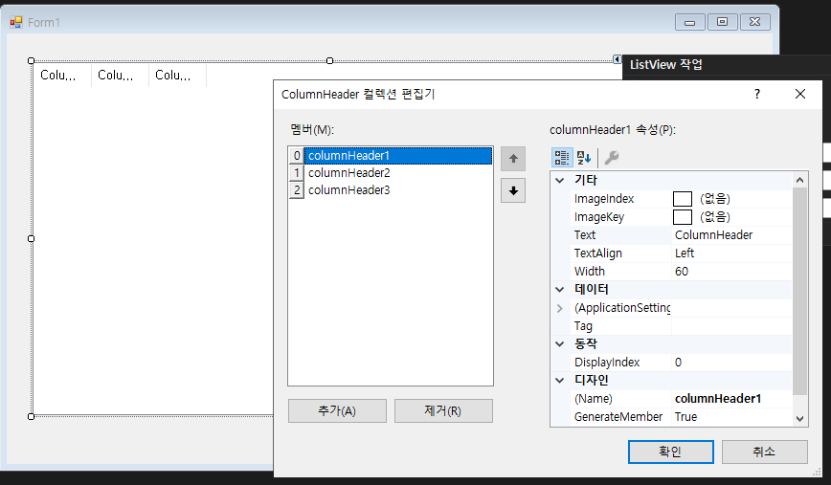Click the Form1 window icon
Screen dimensions: 831x485
click(x=16, y=22)
